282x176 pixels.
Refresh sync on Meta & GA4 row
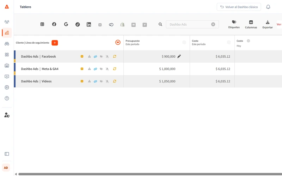point(115,69)
